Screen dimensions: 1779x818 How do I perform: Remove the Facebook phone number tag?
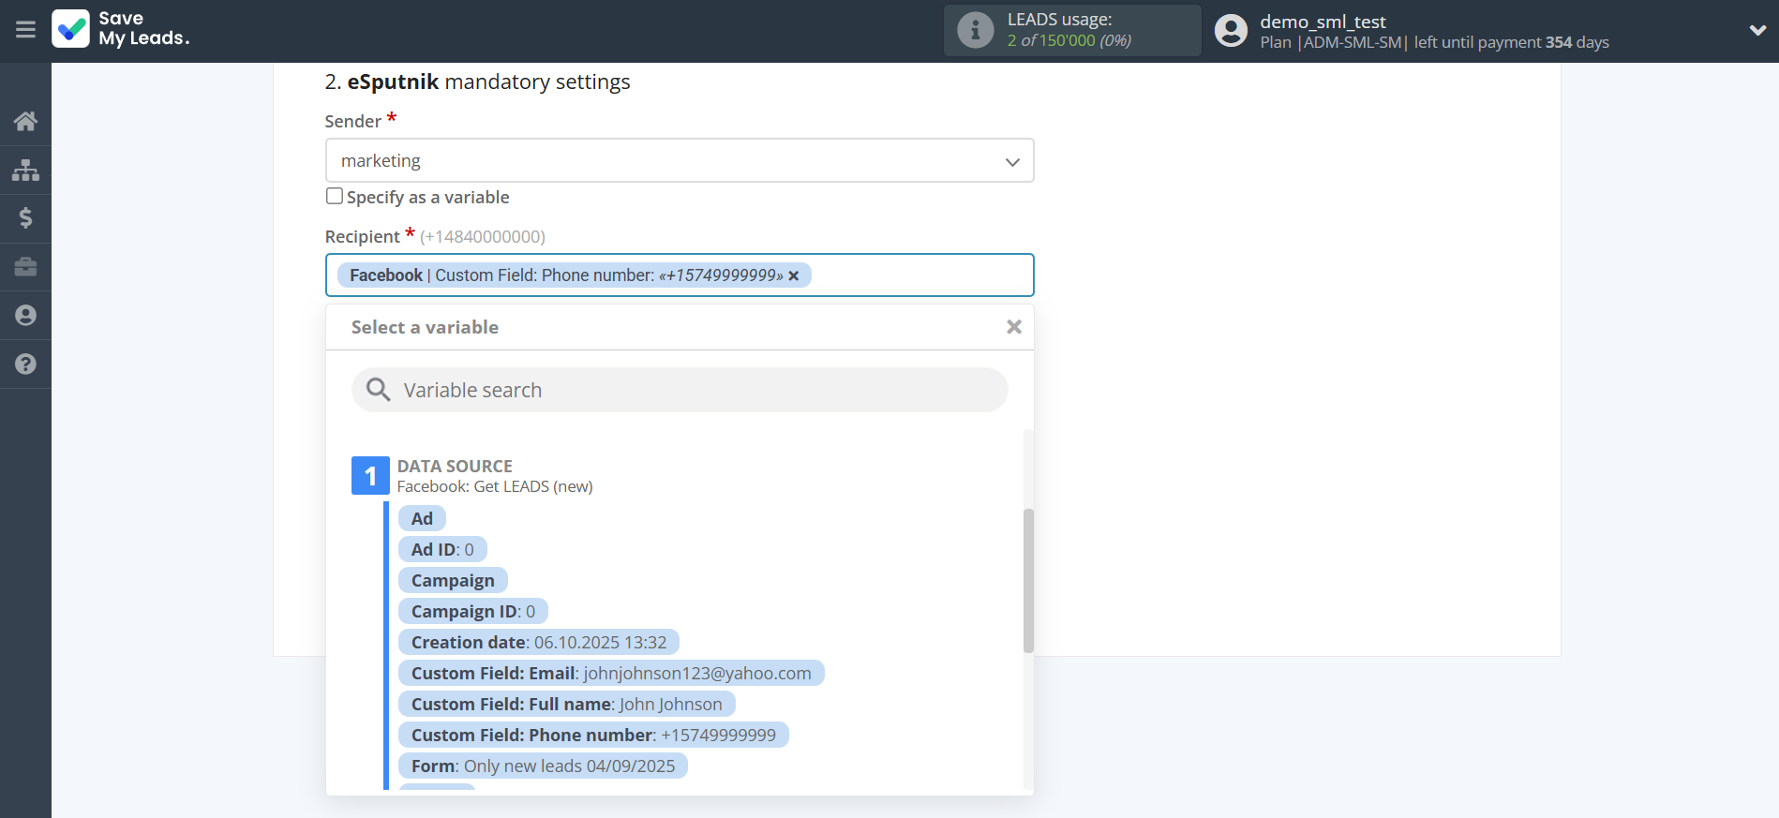click(x=794, y=275)
